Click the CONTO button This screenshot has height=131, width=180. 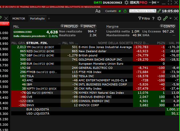click(x=168, y=26)
